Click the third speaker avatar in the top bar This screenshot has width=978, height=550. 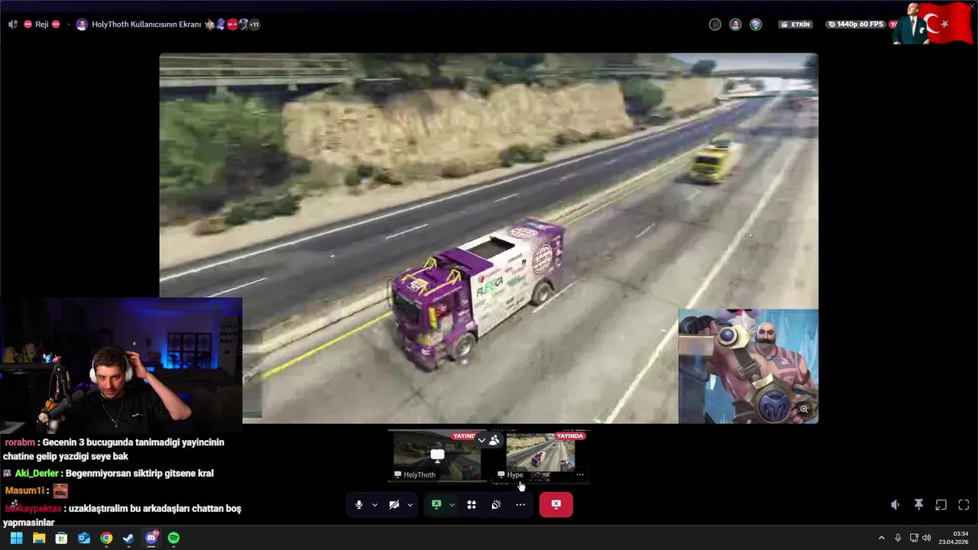point(756,24)
